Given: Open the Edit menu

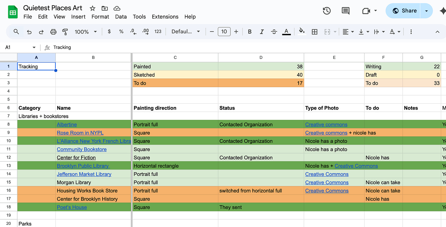Looking at the screenshot, I should pyautogui.click(x=43, y=17).
